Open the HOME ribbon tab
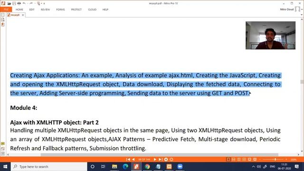 19,9
